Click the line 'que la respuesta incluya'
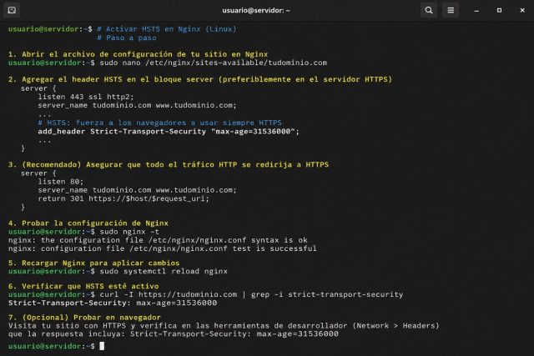 pyautogui.click(x=174, y=334)
